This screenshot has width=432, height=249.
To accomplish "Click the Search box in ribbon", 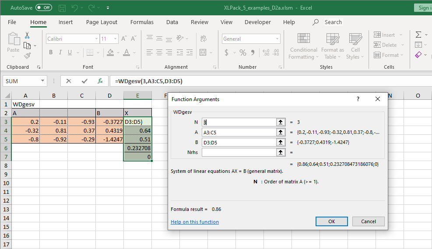I will pyautogui.click(x=333, y=22).
